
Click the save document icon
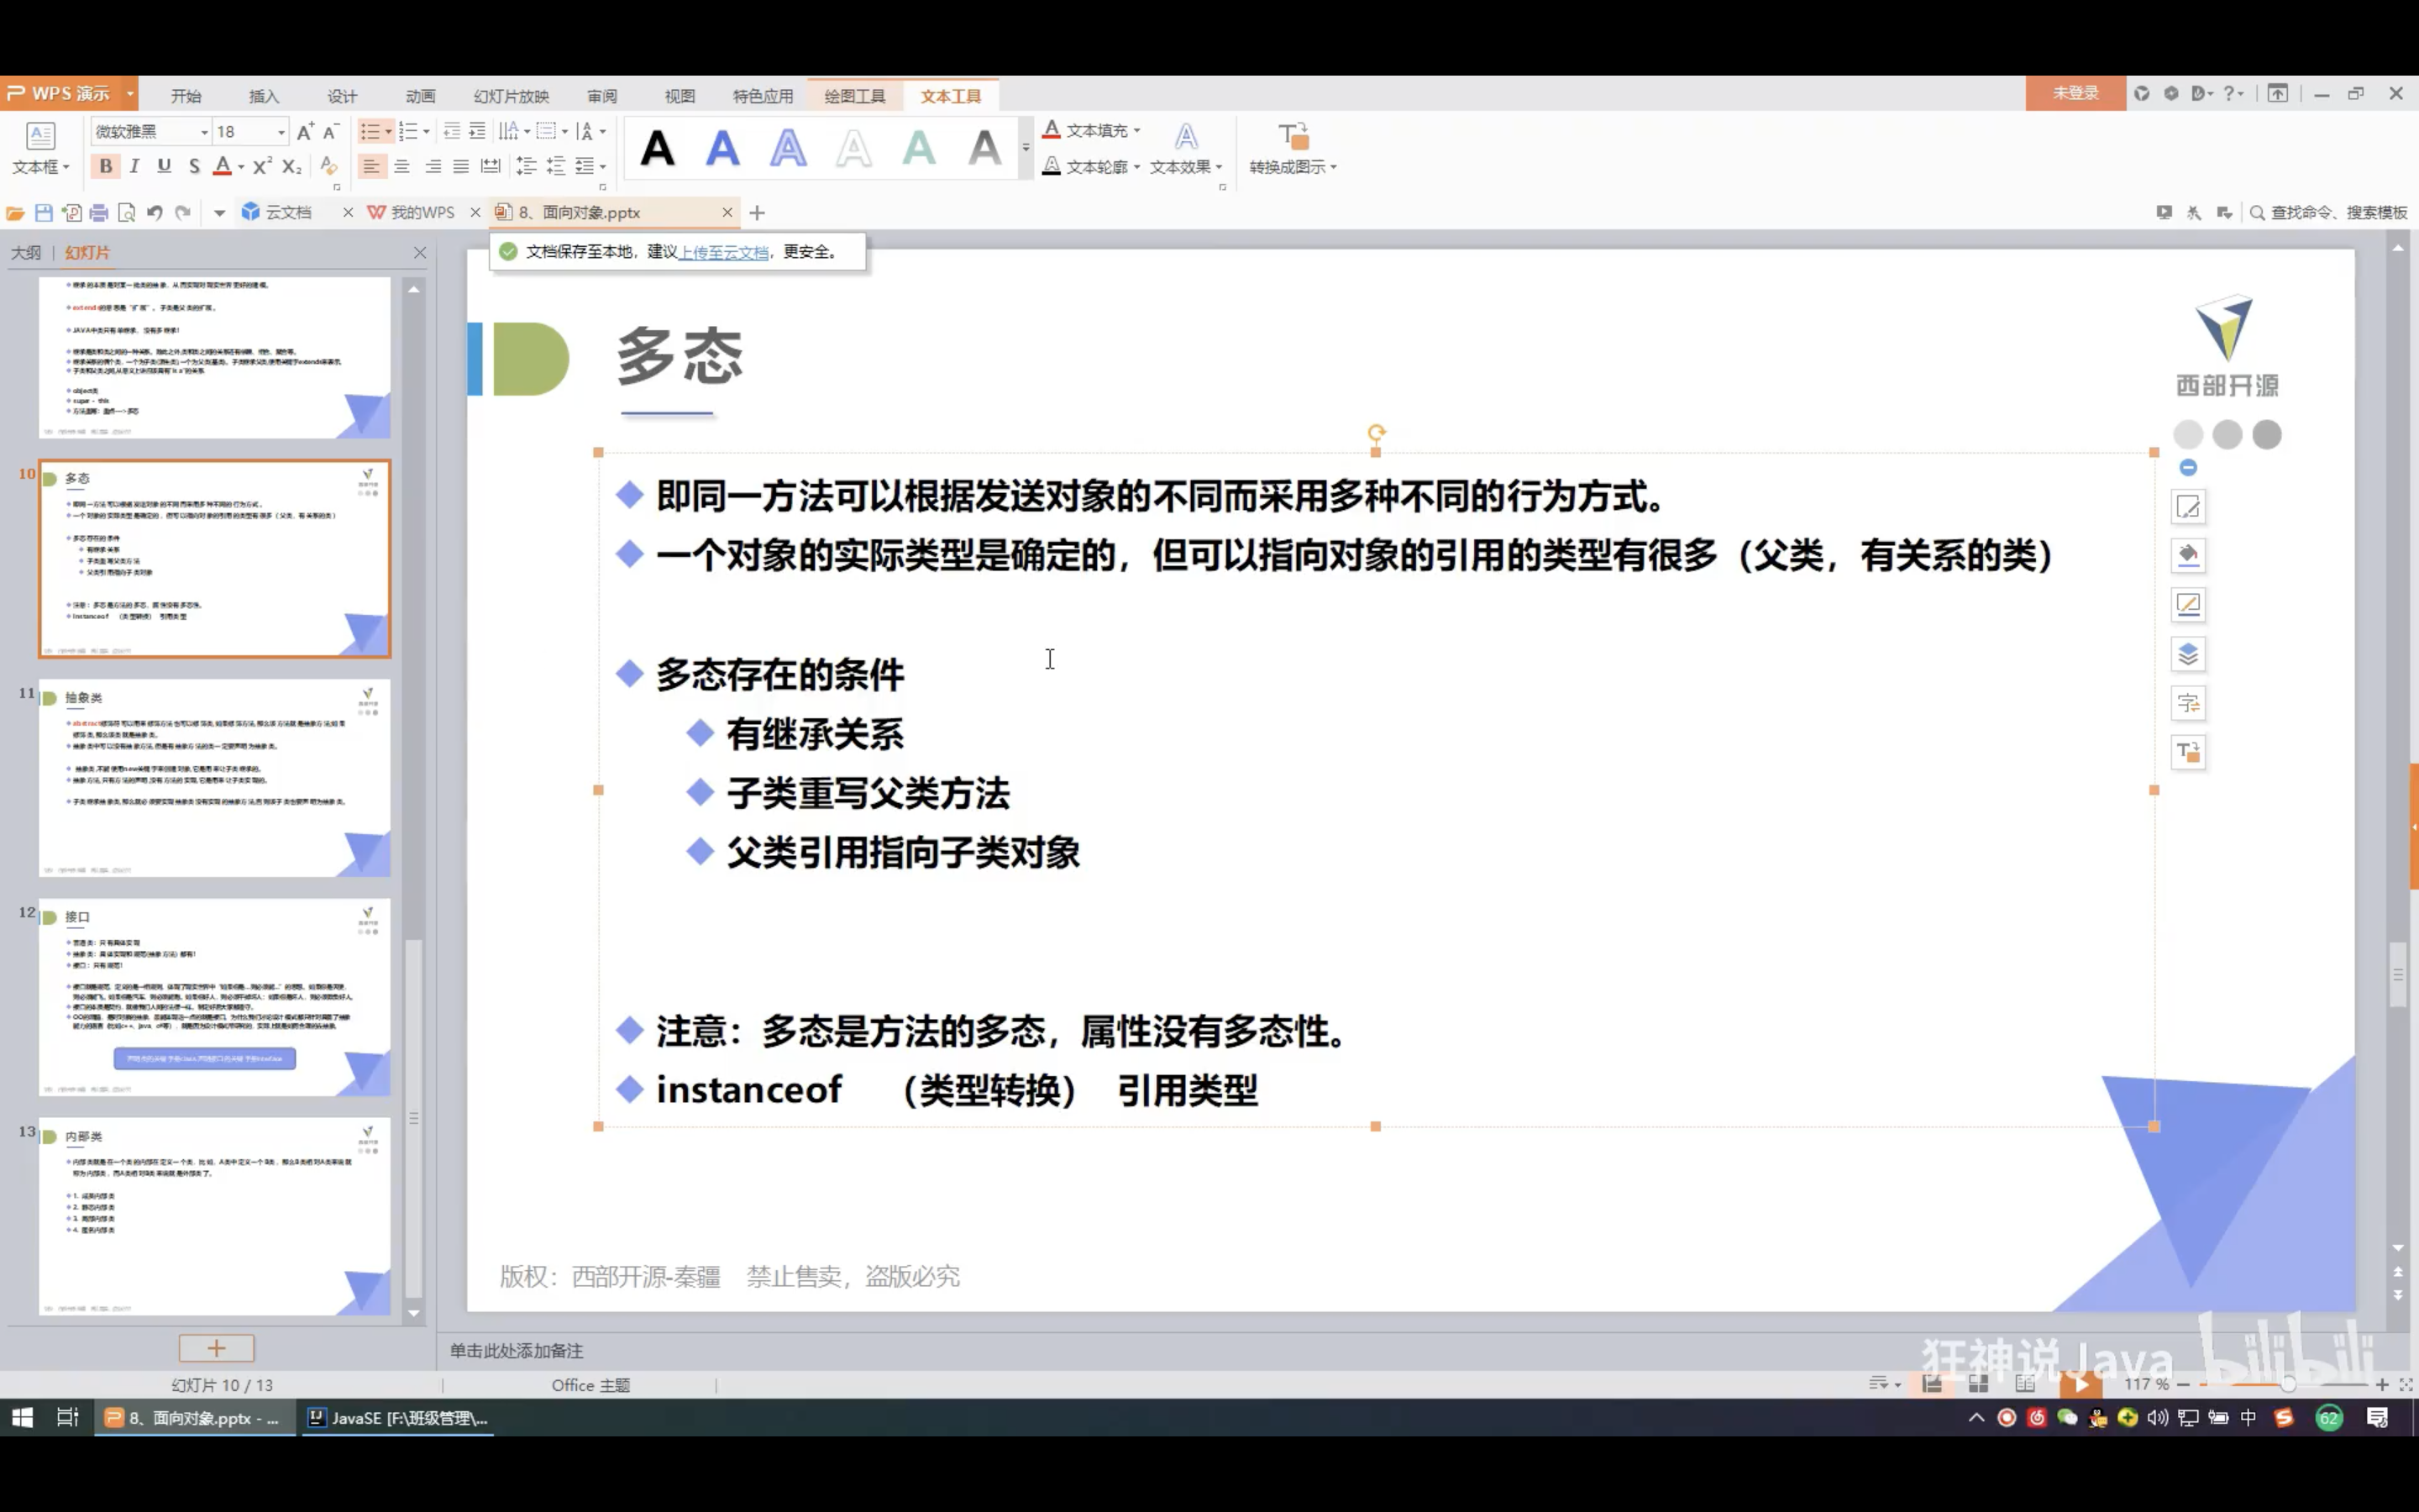[43, 212]
